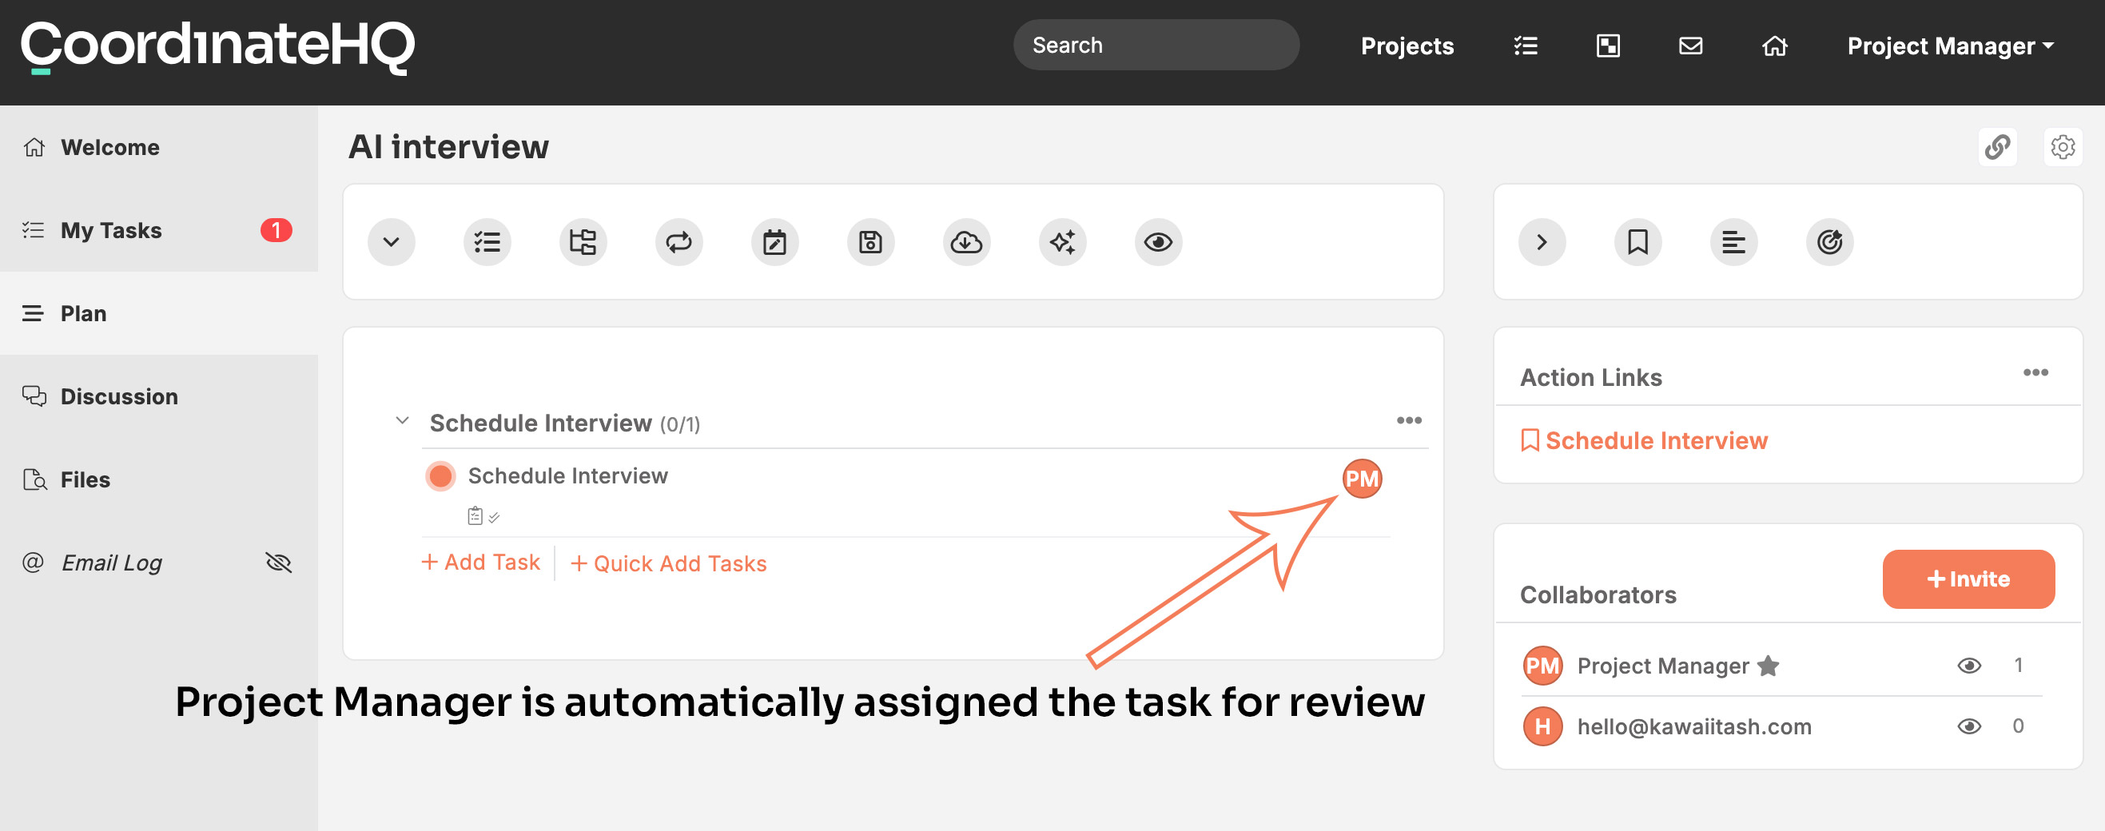Toggle the eye view toolbar icon
Viewport: 2105px width, 831px height.
(x=1158, y=242)
